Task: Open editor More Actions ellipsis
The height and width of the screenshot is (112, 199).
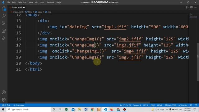Action: 196,7
